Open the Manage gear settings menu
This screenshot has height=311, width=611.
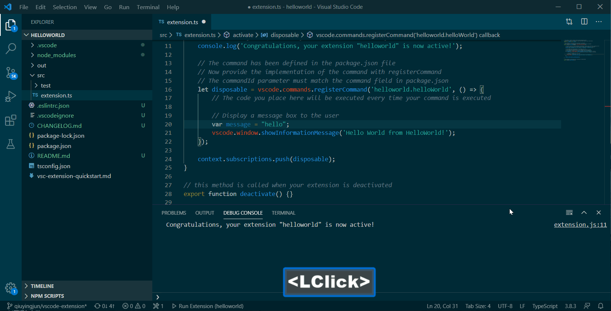click(11, 288)
